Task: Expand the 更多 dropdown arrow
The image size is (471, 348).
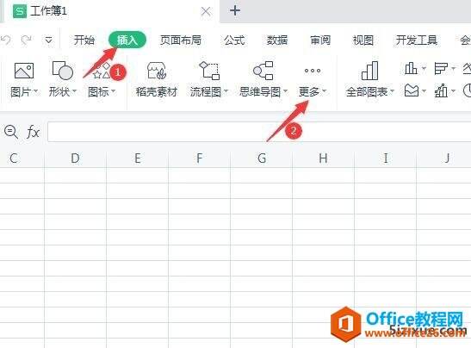Action: click(324, 90)
